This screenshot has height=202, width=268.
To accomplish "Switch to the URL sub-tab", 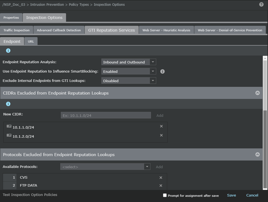I will click(31, 41).
